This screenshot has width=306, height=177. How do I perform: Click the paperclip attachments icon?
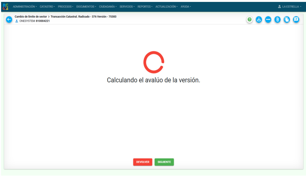[x=277, y=19]
